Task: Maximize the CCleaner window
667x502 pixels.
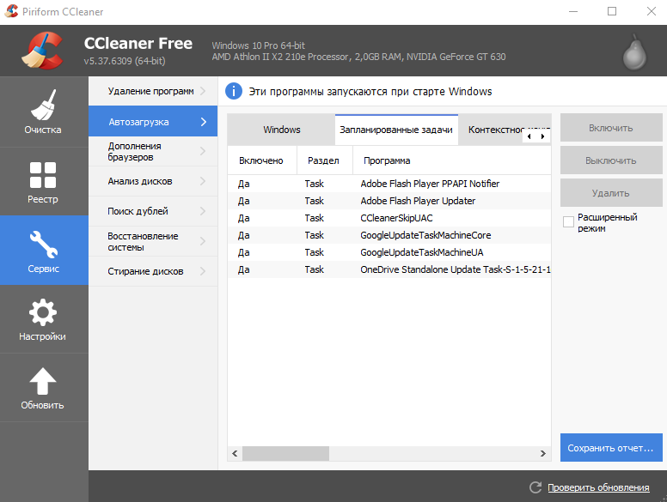Action: pos(612,11)
